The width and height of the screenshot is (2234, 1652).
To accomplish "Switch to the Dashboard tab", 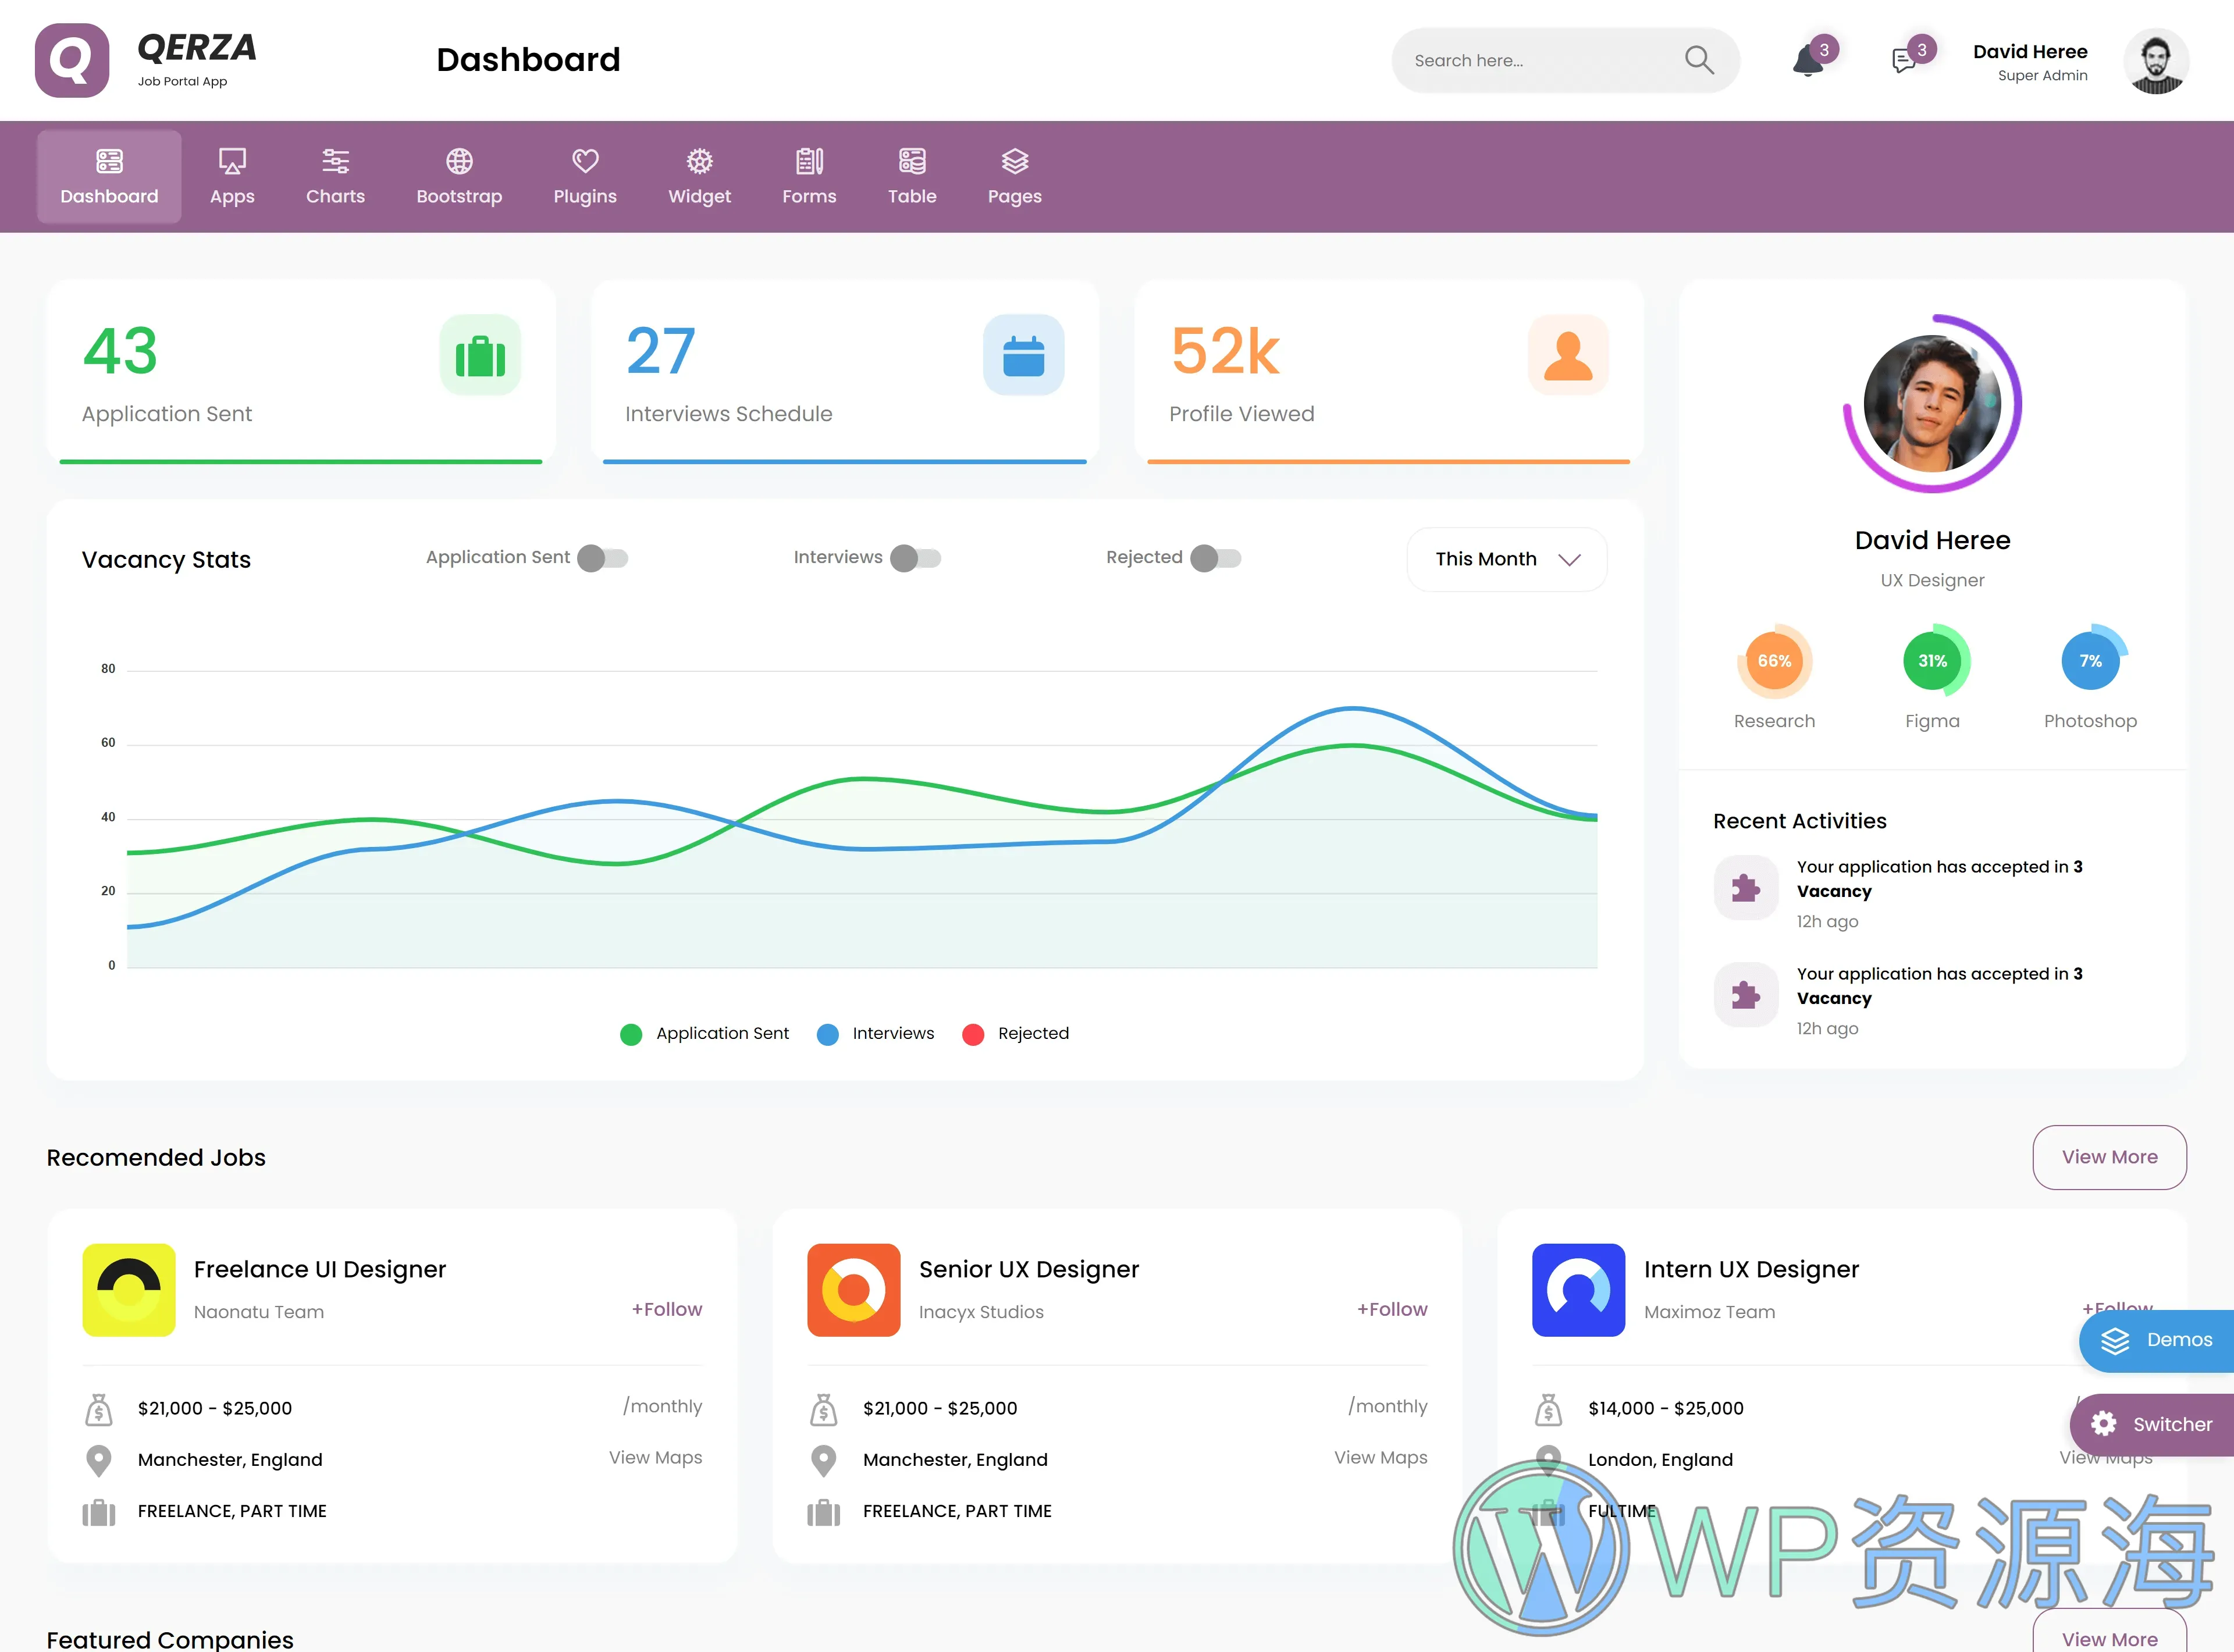I will click(108, 176).
